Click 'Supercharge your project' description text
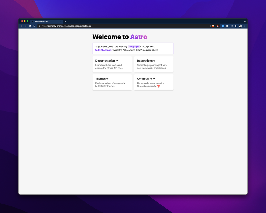The width and height of the screenshot is (266, 213). 152,67
